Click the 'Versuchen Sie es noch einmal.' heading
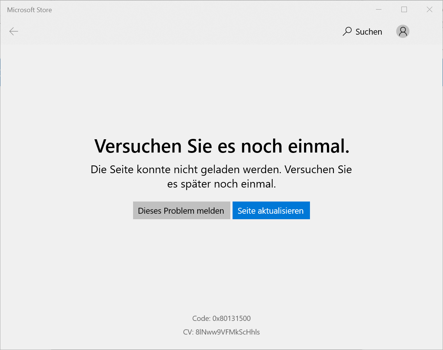The height and width of the screenshot is (350, 443). [x=222, y=146]
